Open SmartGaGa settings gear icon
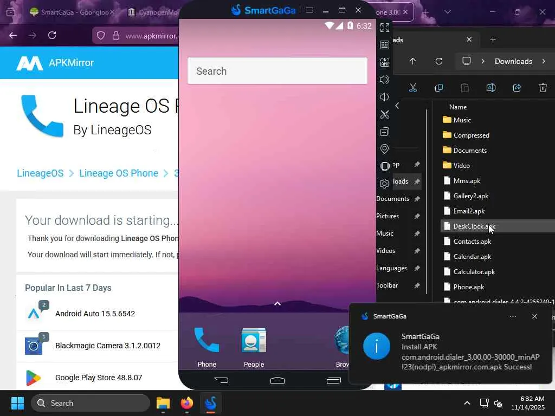This screenshot has height=416, width=555. tap(384, 183)
